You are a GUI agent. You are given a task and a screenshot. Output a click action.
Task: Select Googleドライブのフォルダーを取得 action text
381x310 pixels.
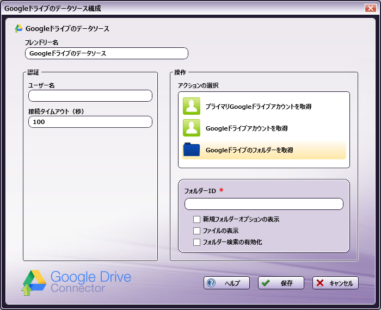(249, 150)
